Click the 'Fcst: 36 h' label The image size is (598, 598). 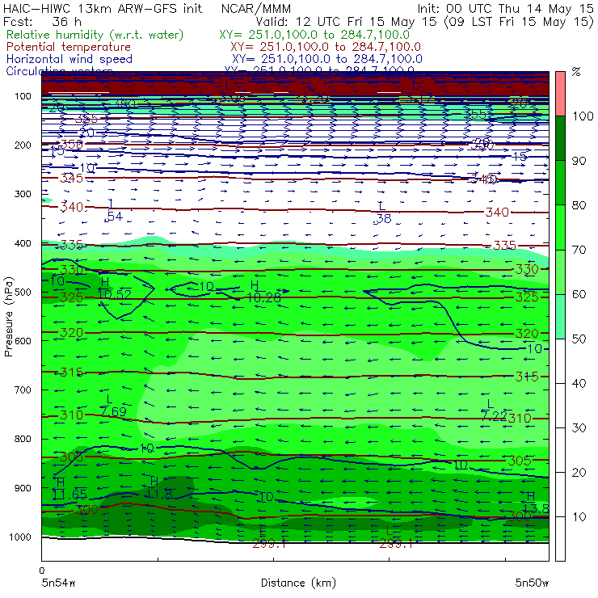point(42,21)
